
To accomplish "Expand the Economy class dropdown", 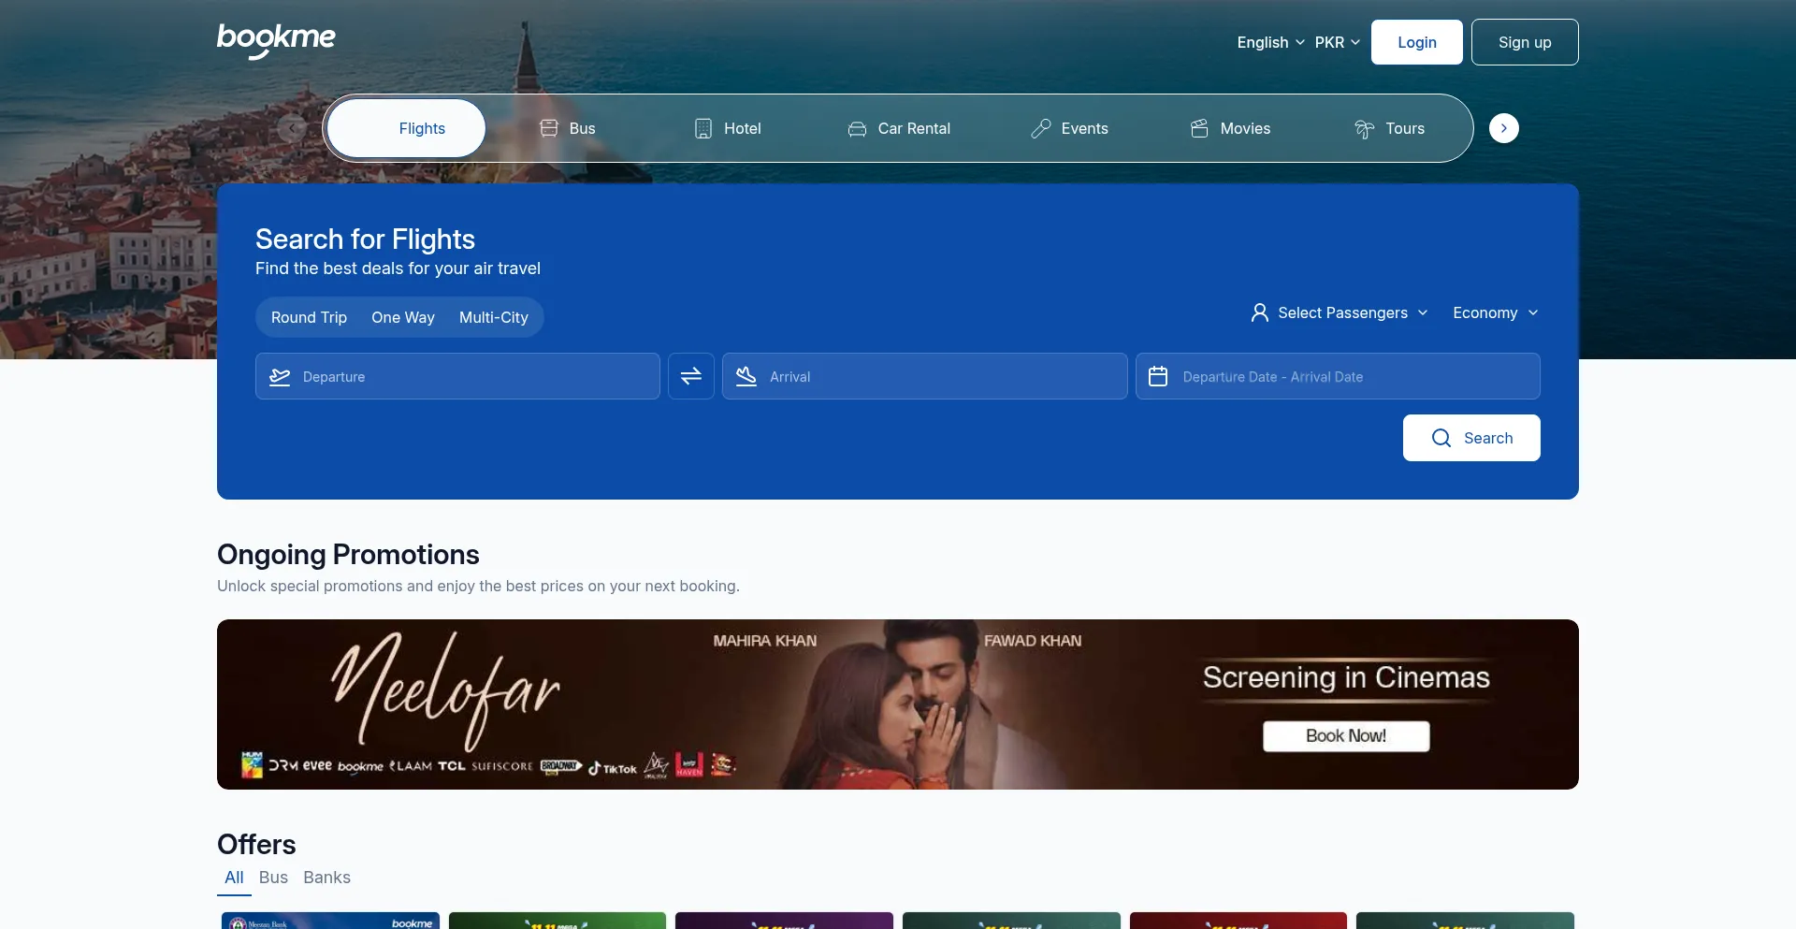I will [x=1495, y=312].
